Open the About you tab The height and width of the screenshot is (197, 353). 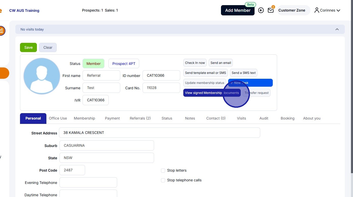312,118
